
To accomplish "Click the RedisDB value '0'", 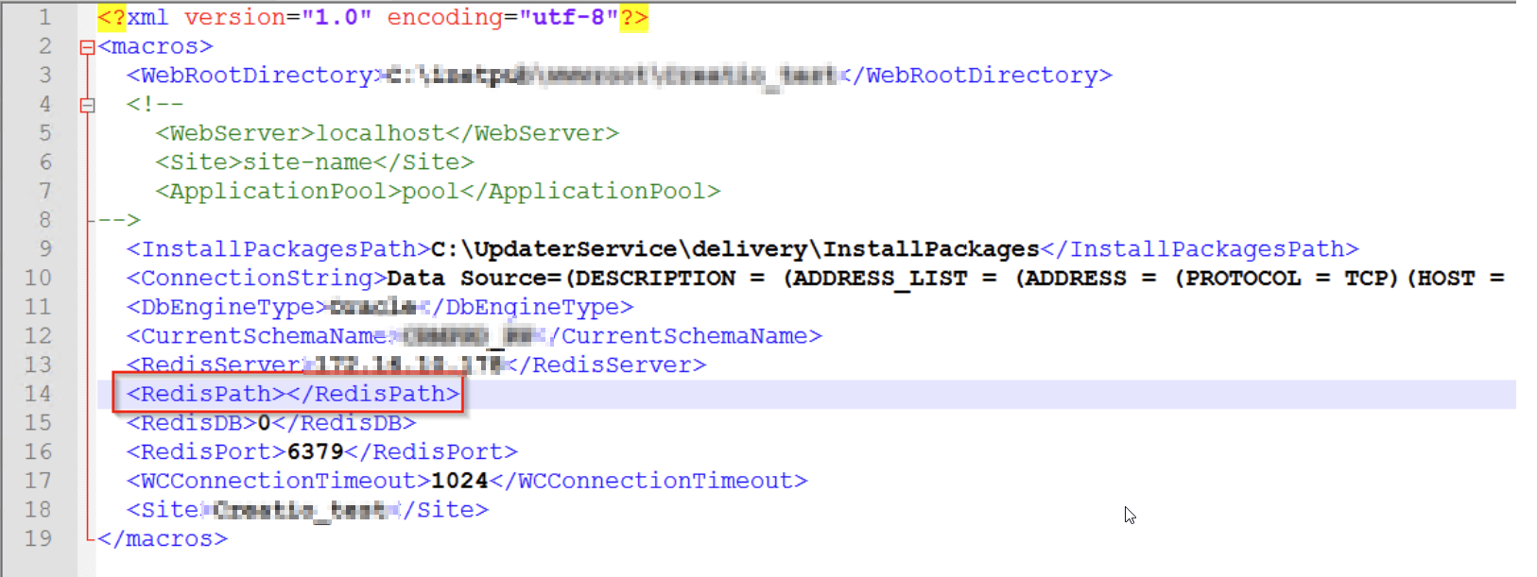I will click(x=265, y=423).
